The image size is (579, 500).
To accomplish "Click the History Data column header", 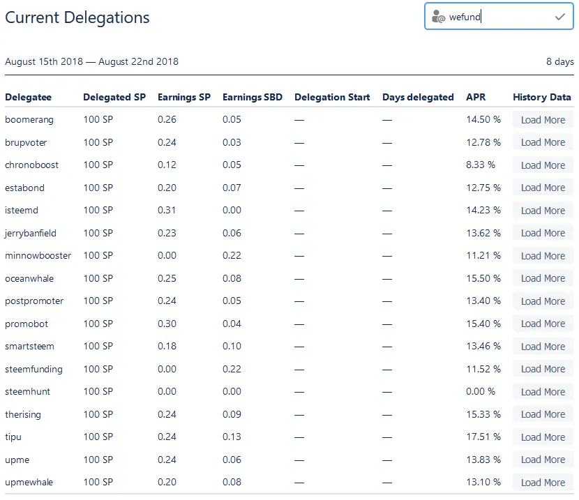I will coord(542,97).
